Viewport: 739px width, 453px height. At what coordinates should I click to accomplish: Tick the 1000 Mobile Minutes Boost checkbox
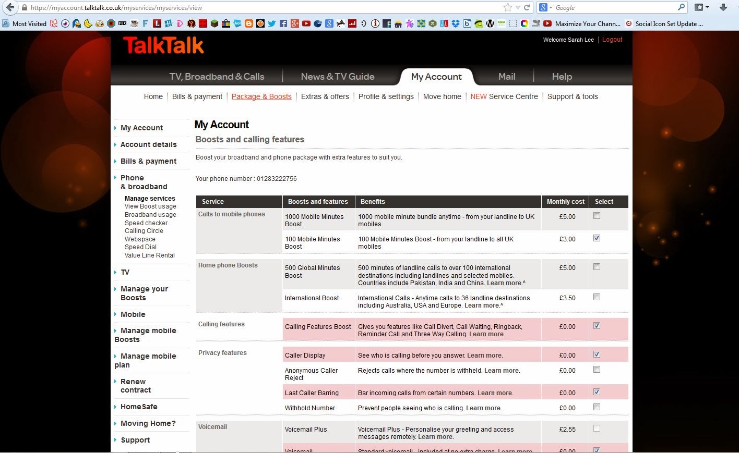(x=597, y=216)
